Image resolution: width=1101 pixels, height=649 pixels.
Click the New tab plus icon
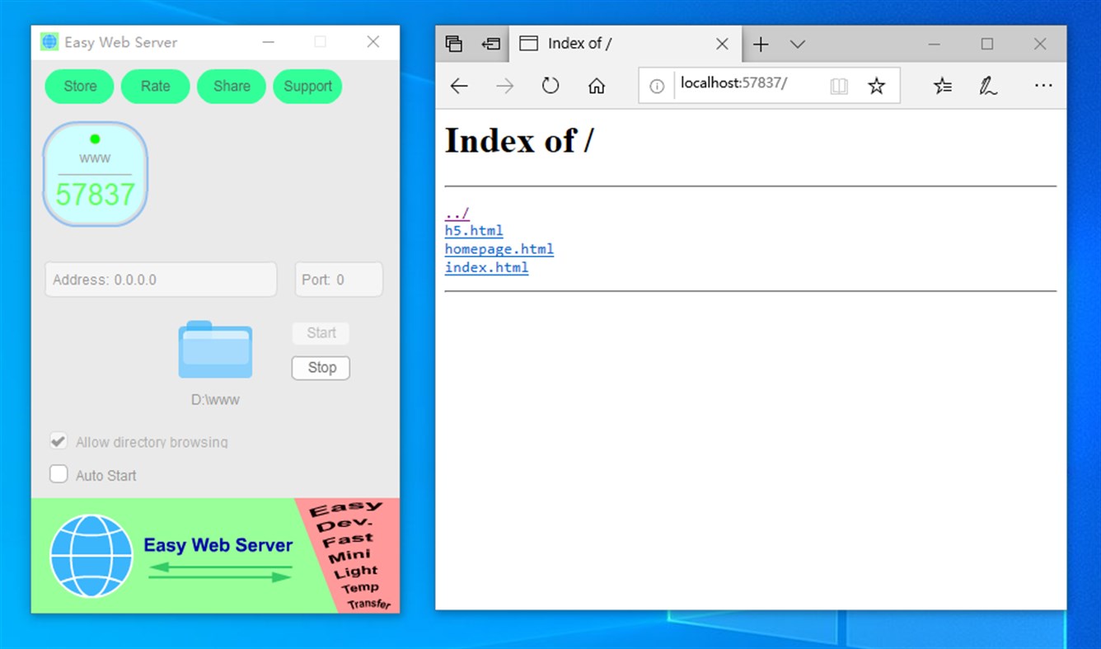pos(760,44)
